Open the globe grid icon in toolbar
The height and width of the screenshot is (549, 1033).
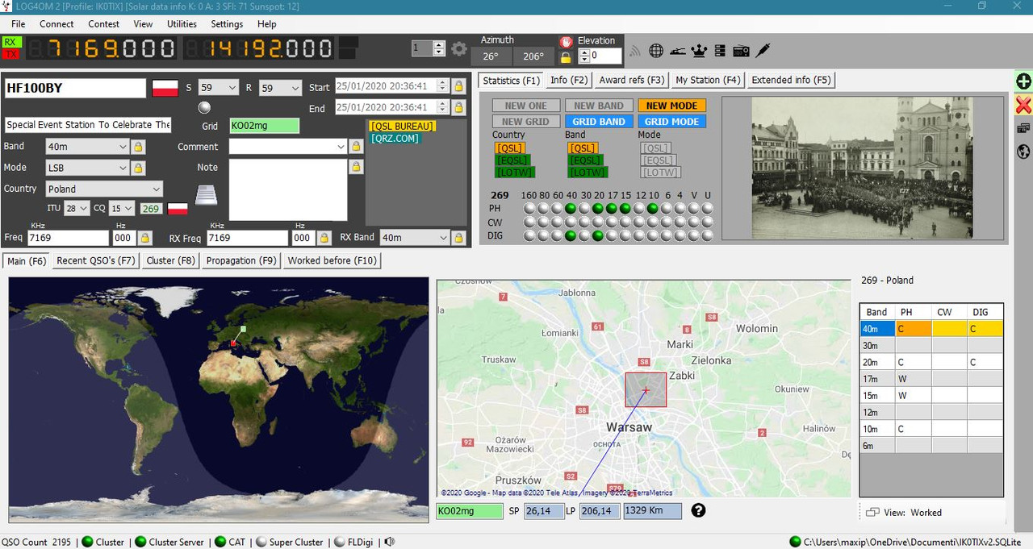(x=656, y=51)
